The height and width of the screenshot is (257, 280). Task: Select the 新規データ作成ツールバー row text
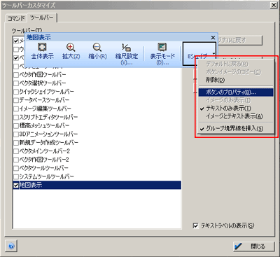point(49,143)
